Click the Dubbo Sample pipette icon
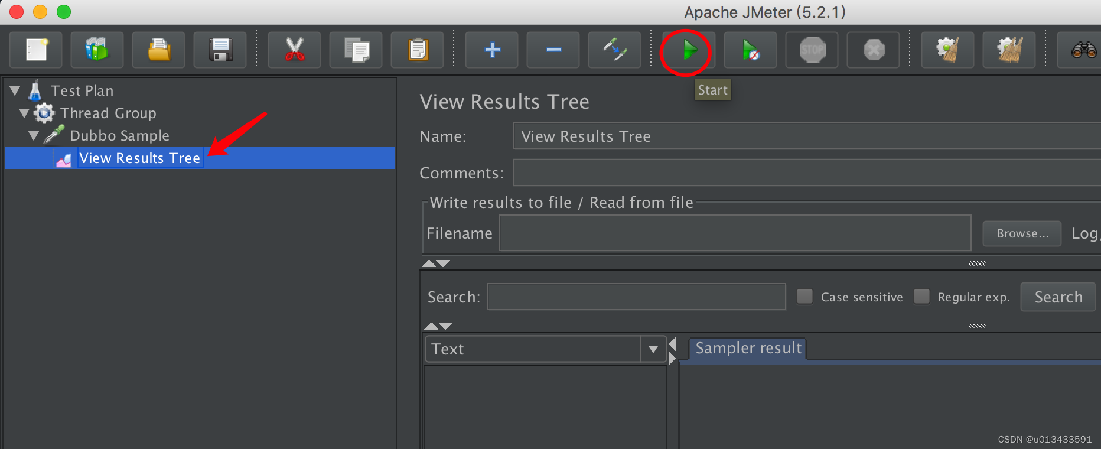The image size is (1101, 449). pyautogui.click(x=54, y=135)
